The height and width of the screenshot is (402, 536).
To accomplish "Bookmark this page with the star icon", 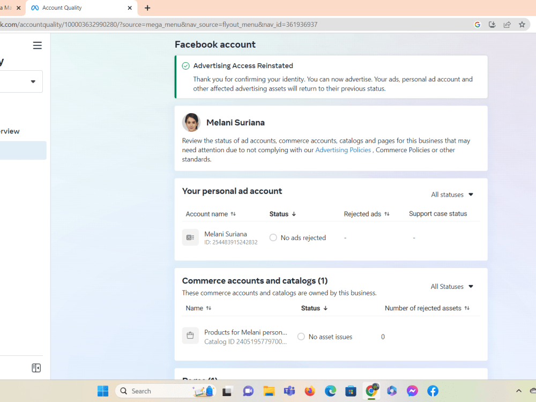I will coord(522,25).
